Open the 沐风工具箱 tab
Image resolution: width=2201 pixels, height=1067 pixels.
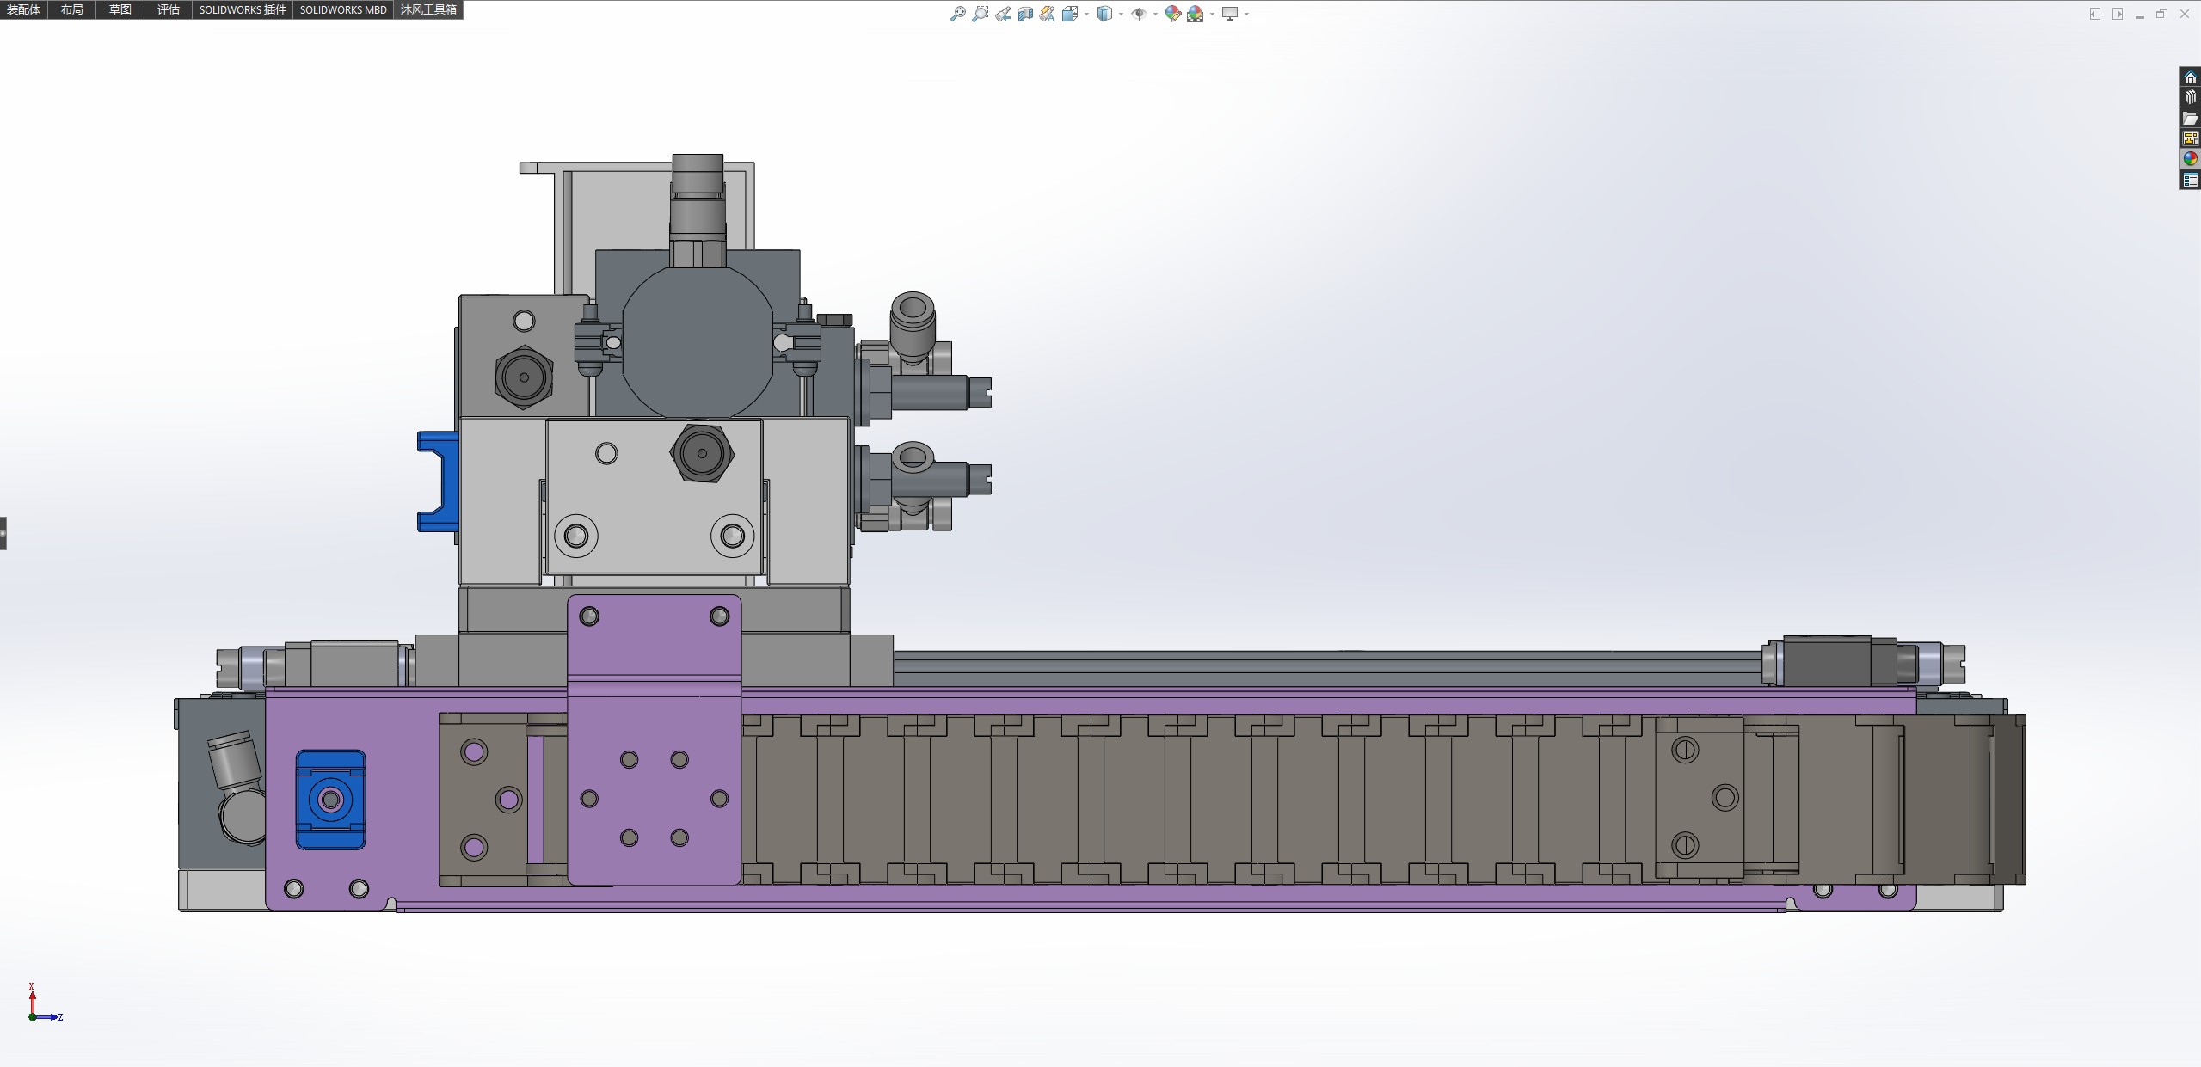coord(428,9)
